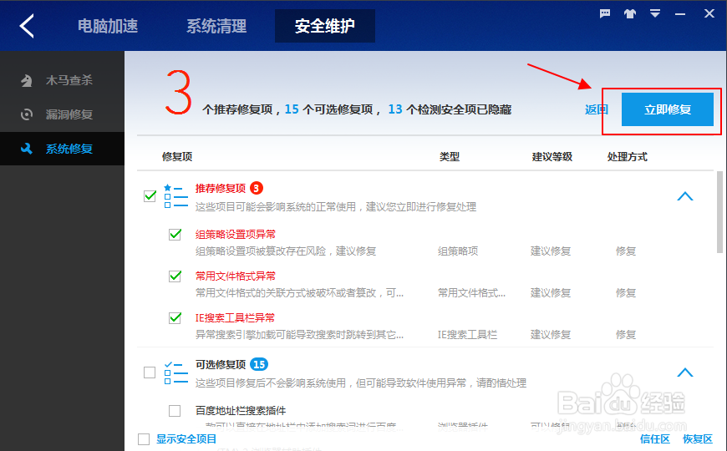The width and height of the screenshot is (727, 451).
Task: Click 建议修复 in 组策略设置项异常 row
Action: click(551, 251)
